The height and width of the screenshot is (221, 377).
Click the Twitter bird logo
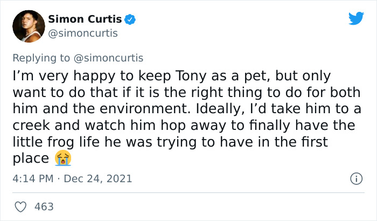tap(356, 19)
